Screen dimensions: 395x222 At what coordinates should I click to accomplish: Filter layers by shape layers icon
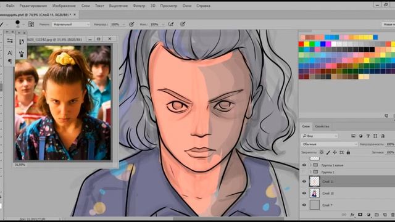375,136
